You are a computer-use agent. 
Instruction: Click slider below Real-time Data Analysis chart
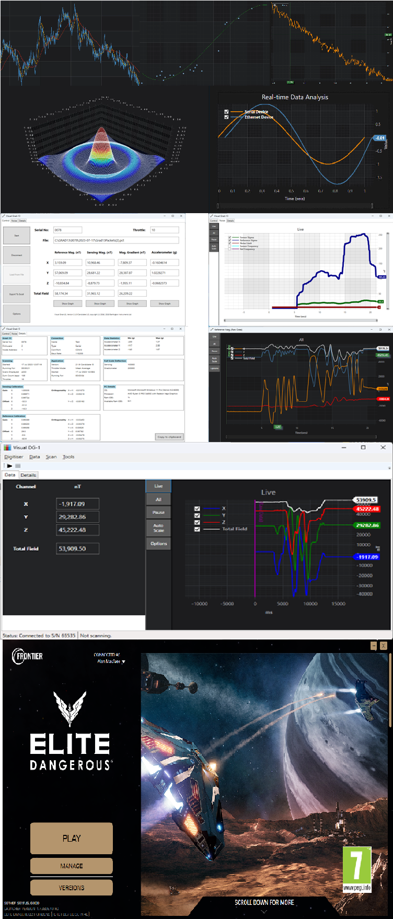click(295, 206)
